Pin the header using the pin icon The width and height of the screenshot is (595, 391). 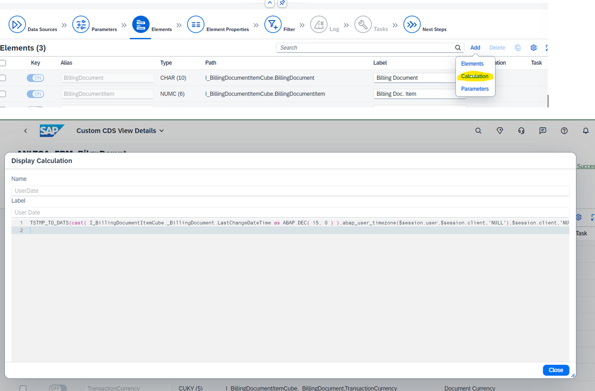click(x=282, y=3)
